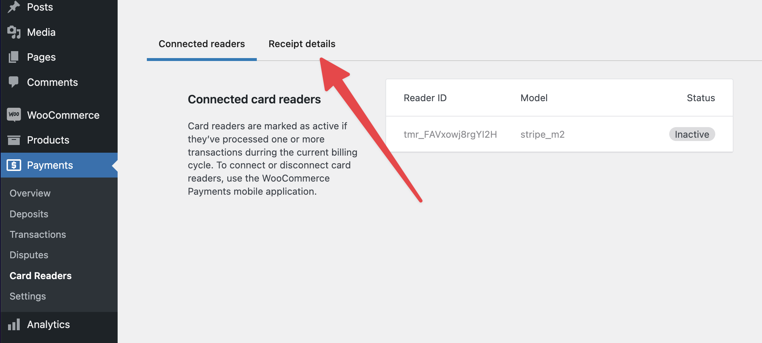The image size is (762, 343).
Task: Click the Status column header
Action: (701, 98)
